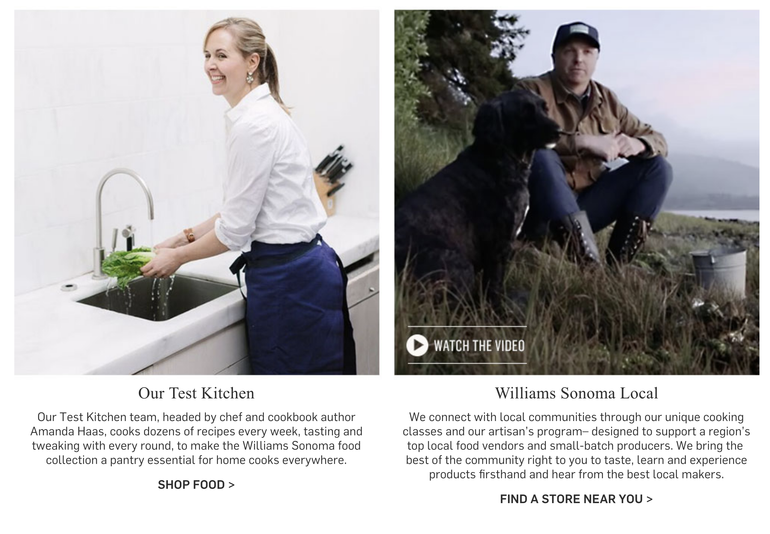Click the metal bucket in the video thumbnail
770x534 pixels.
coord(719,272)
